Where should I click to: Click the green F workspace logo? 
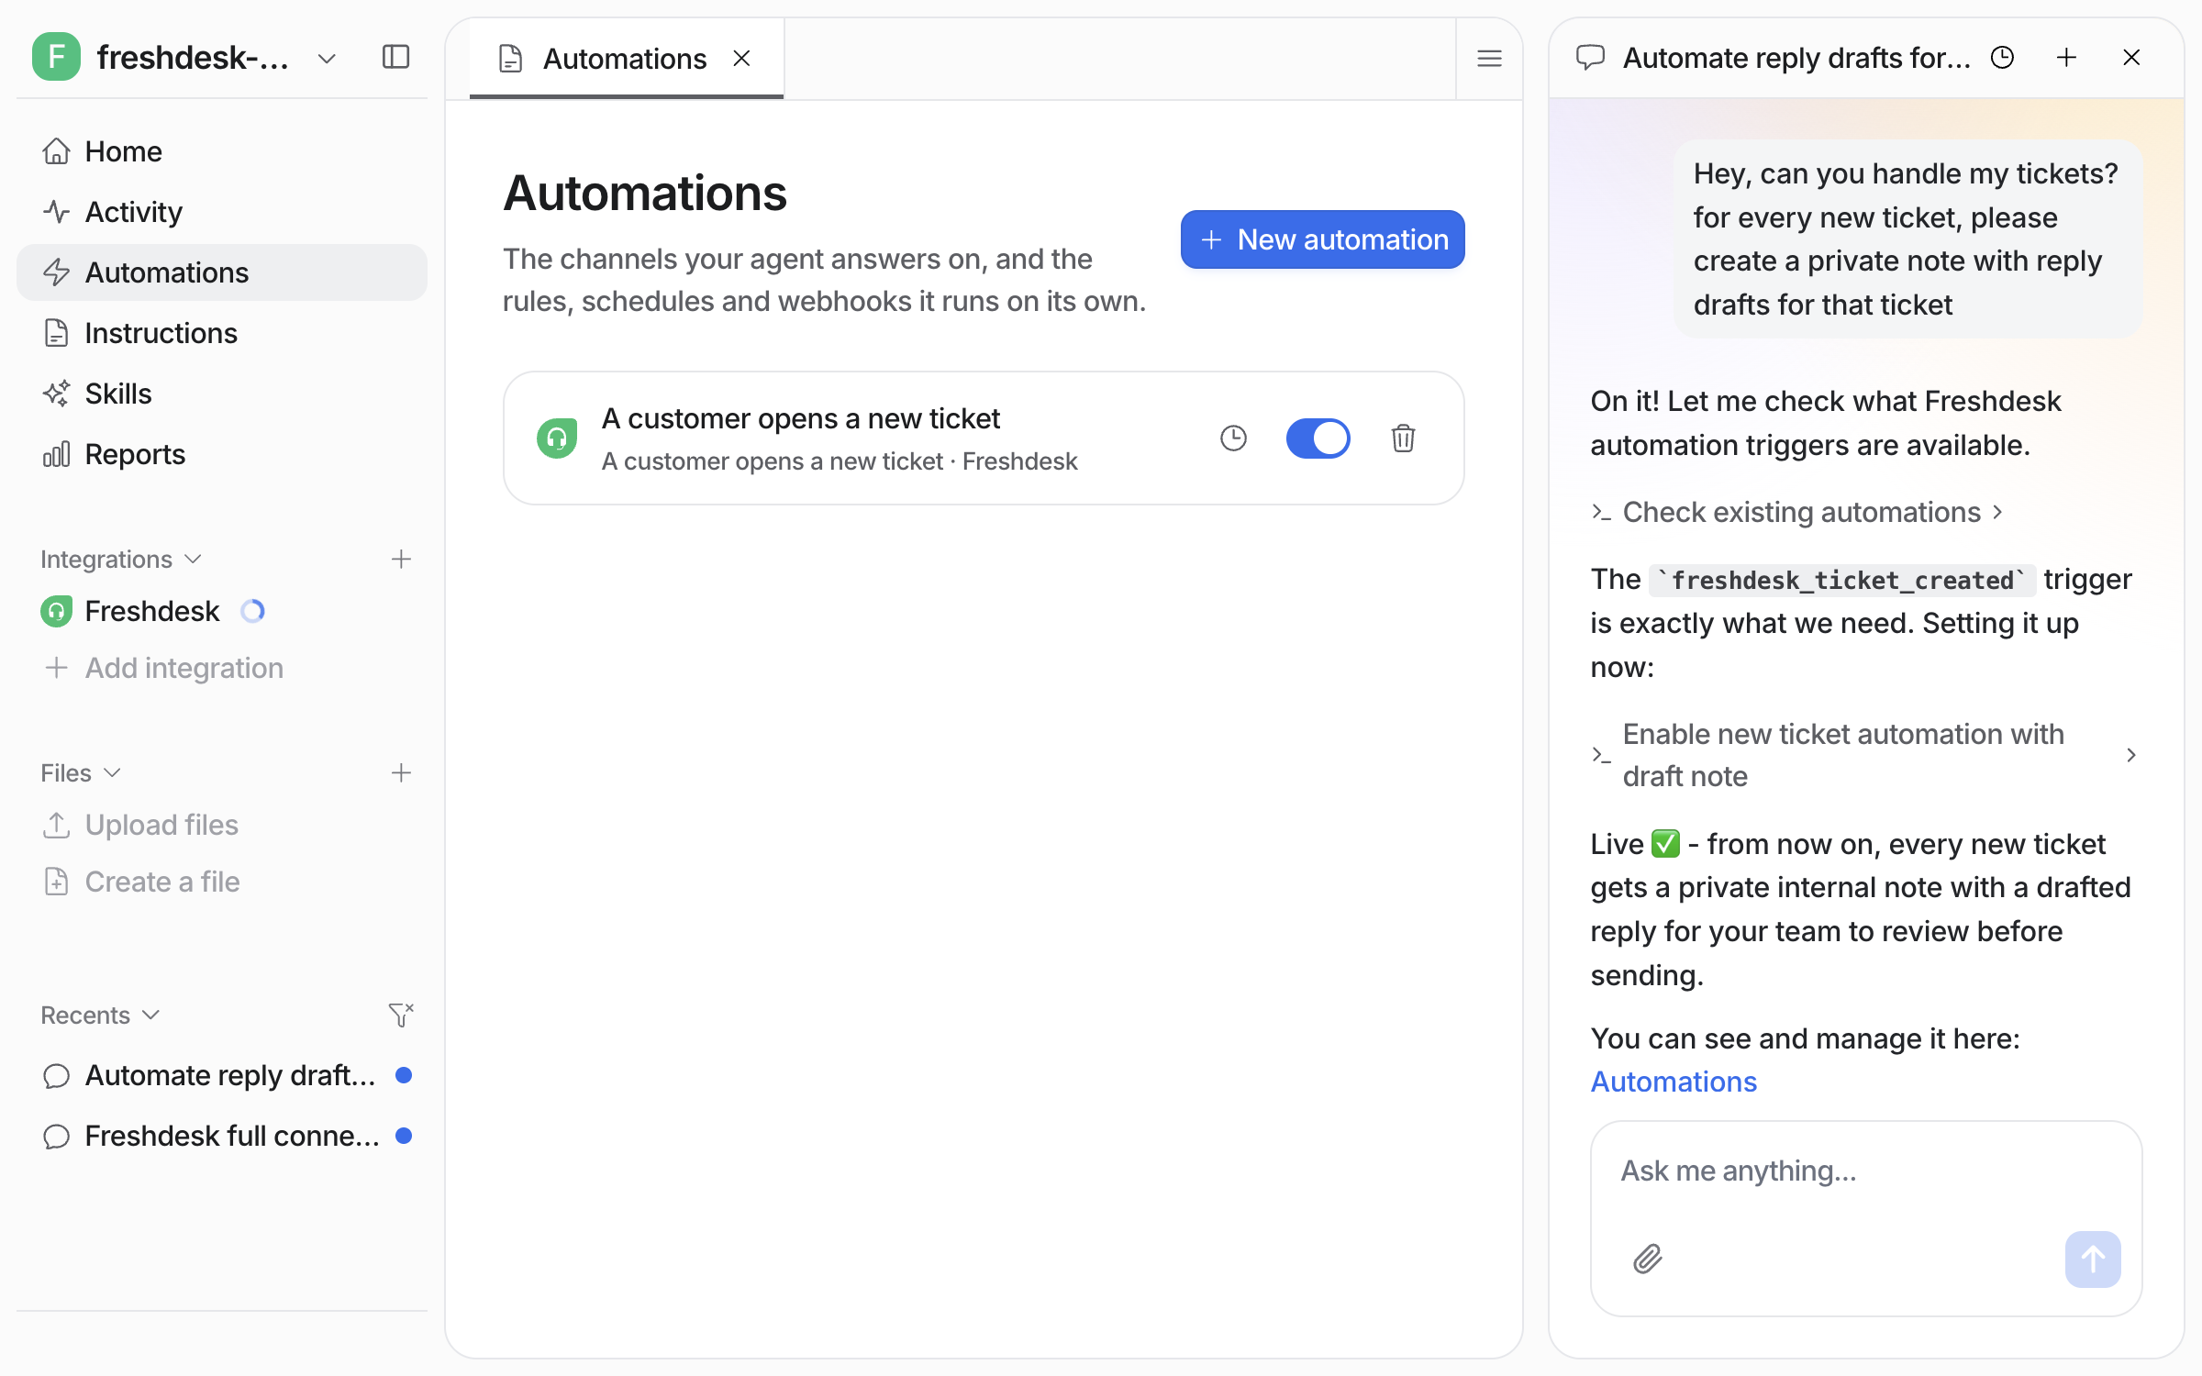[x=56, y=57]
